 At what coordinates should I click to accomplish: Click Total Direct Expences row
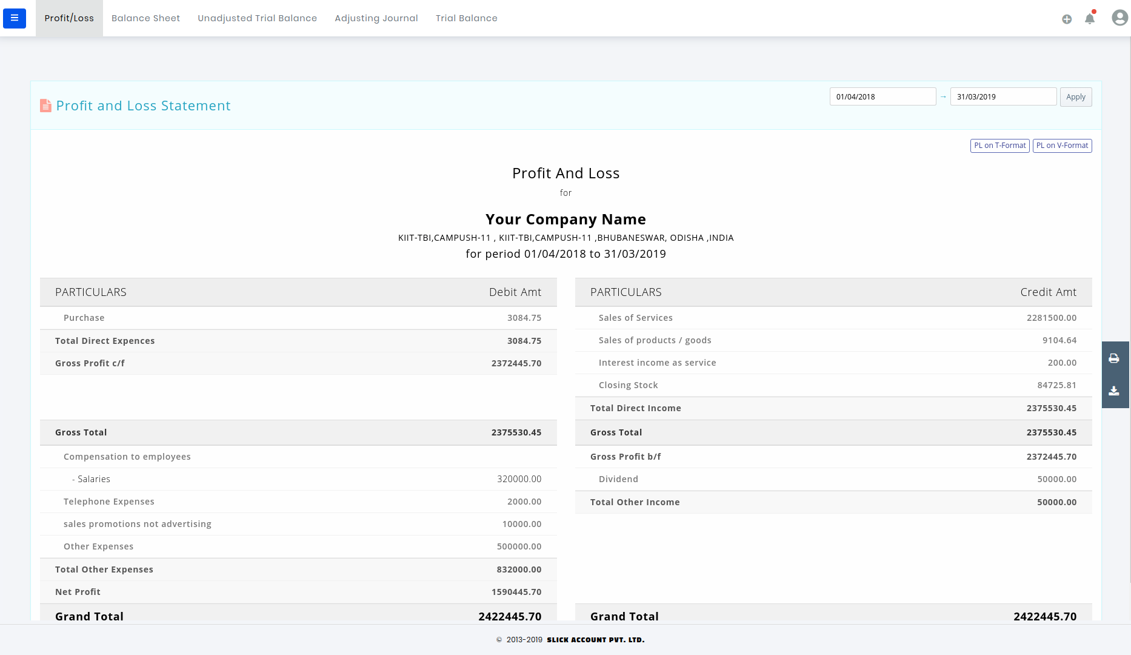pos(298,341)
